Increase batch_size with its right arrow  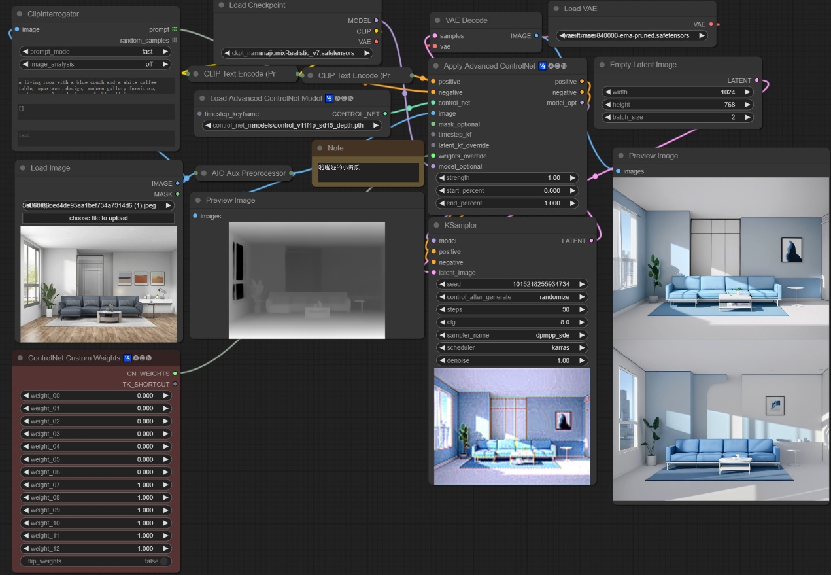[x=747, y=117]
